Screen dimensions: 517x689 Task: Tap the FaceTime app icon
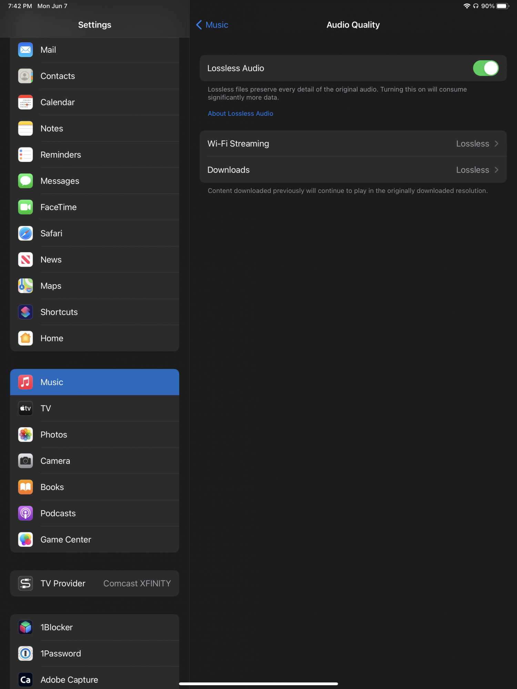pyautogui.click(x=26, y=207)
